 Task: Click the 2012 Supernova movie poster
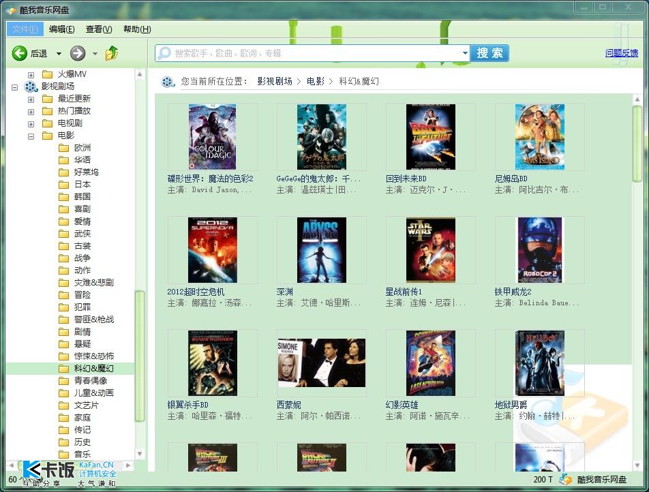click(x=212, y=250)
